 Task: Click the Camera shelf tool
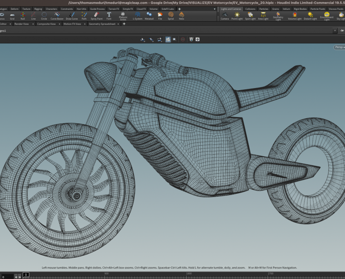pyautogui.click(x=225, y=15)
